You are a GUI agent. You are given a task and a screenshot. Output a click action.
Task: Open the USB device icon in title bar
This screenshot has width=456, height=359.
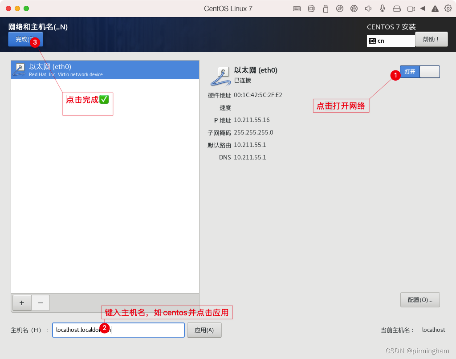pyautogui.click(x=326, y=9)
